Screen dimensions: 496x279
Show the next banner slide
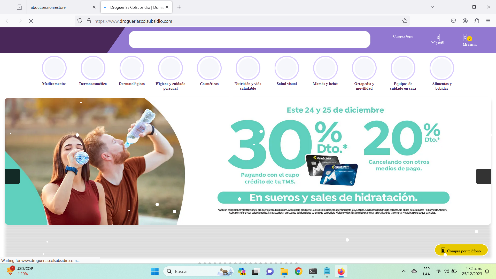coord(484,176)
